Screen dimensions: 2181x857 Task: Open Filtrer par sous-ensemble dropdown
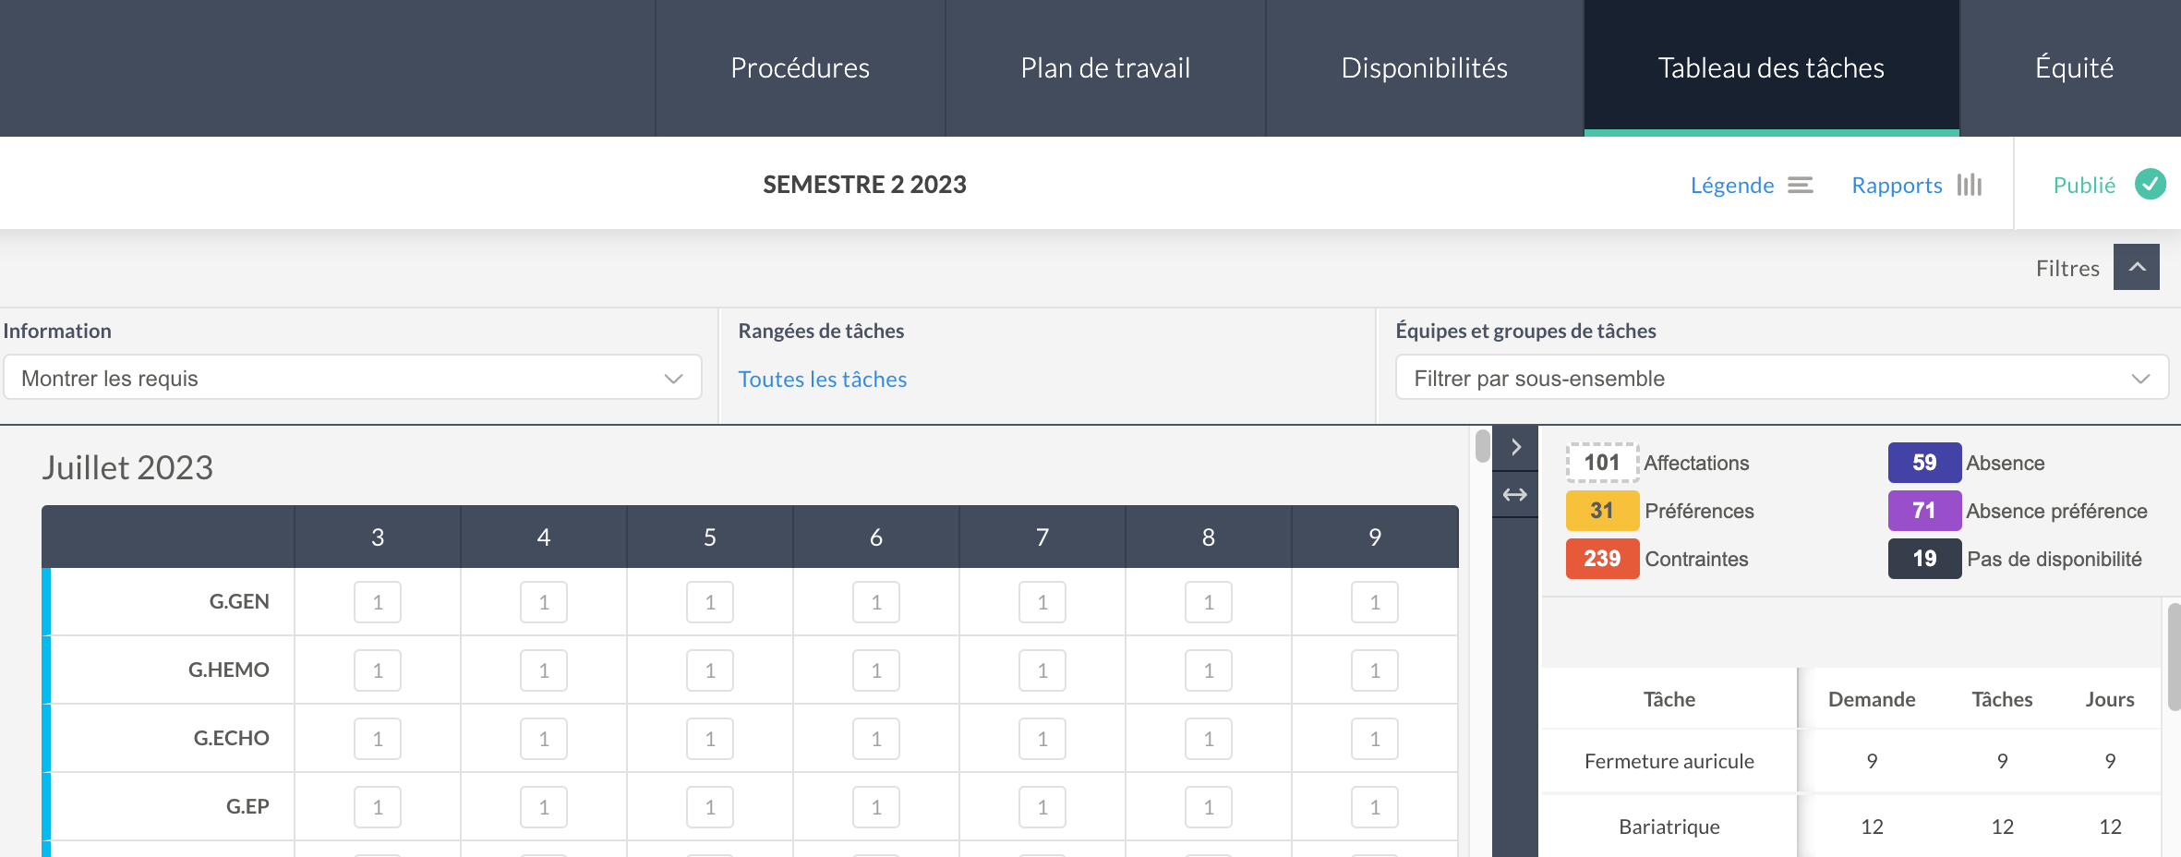pos(1782,378)
